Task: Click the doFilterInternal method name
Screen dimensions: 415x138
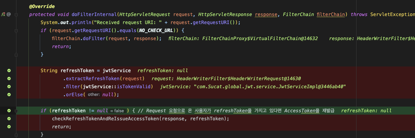Action: point(94,14)
